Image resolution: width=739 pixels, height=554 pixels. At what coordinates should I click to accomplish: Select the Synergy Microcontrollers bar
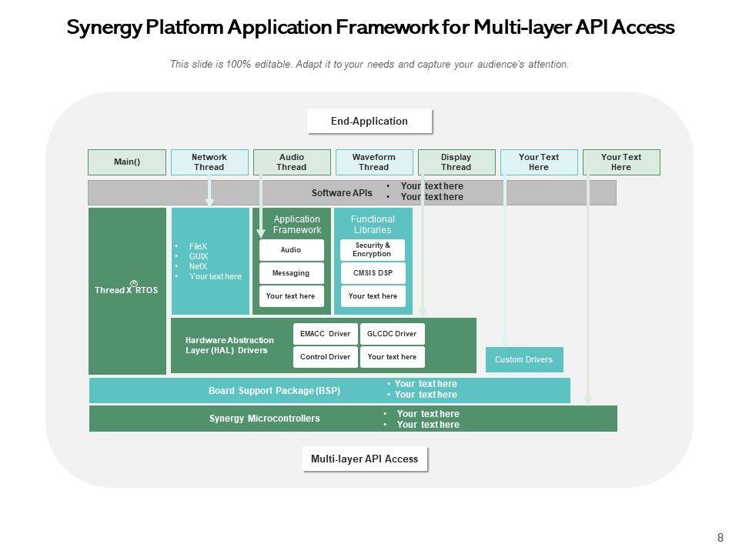265,419
